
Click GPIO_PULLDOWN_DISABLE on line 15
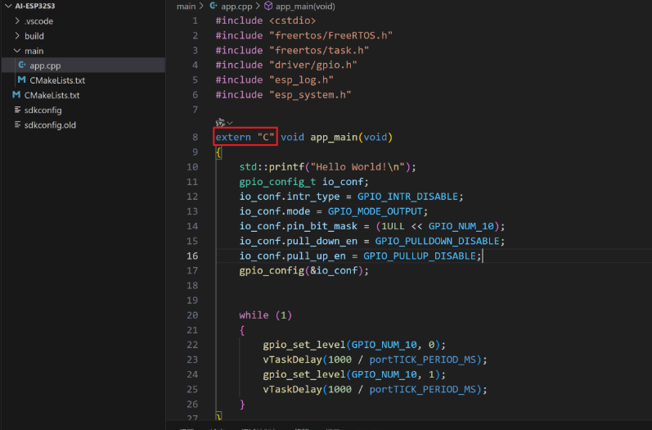(437, 241)
